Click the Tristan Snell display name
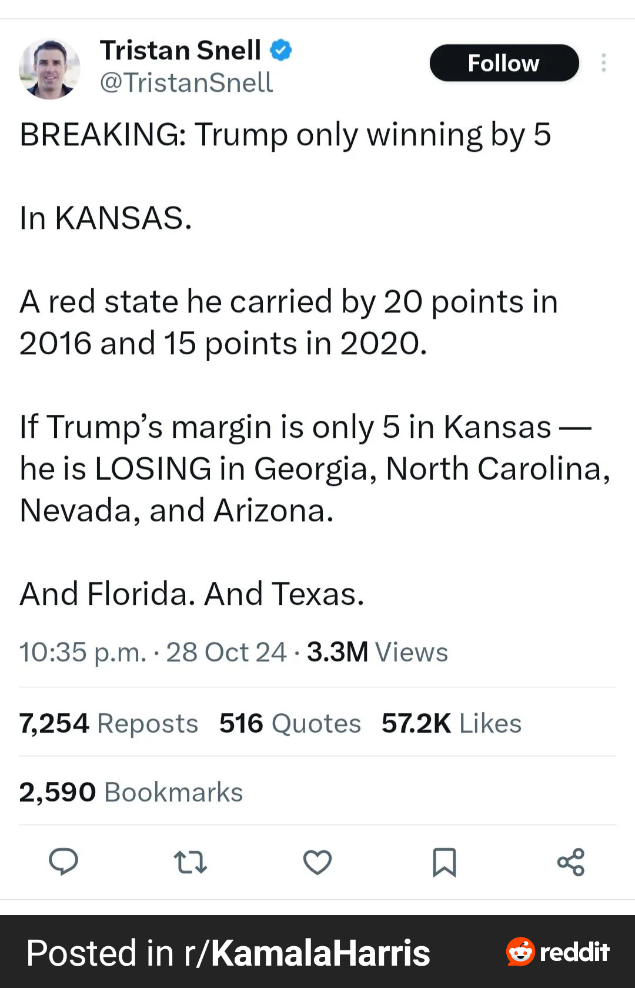 click(181, 51)
